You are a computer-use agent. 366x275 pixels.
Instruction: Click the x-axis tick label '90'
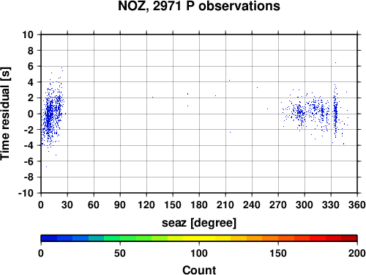120,205
